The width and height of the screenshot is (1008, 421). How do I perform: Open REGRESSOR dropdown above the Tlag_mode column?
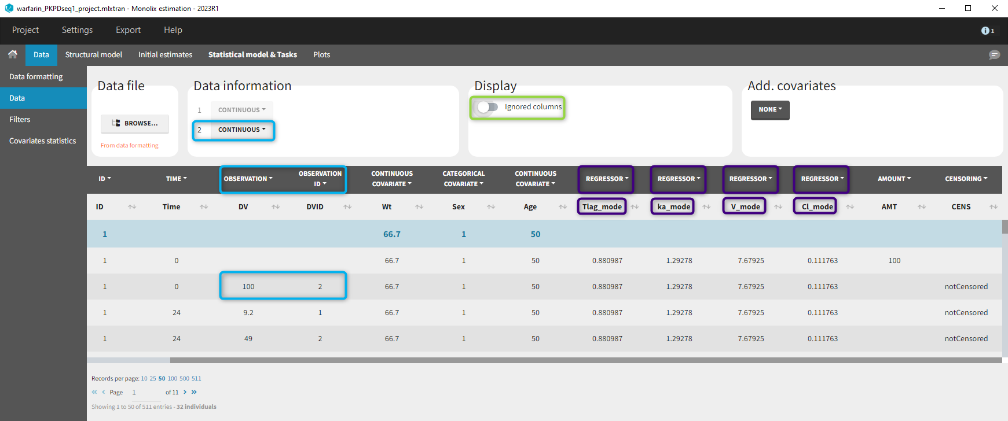click(x=606, y=179)
